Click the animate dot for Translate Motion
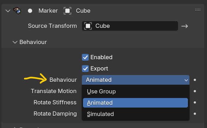 (x=195, y=91)
